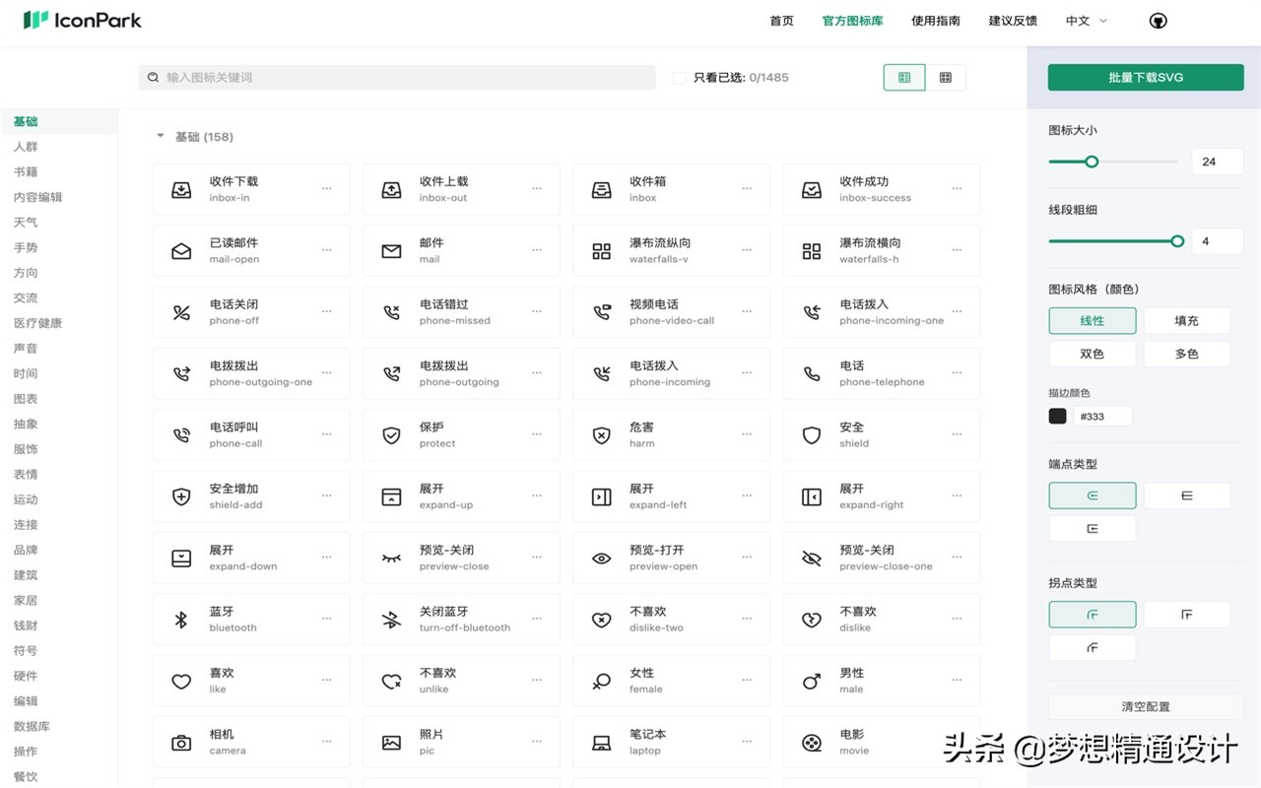Click the like heart icon
This screenshot has width=1261, height=788.
coord(181,681)
